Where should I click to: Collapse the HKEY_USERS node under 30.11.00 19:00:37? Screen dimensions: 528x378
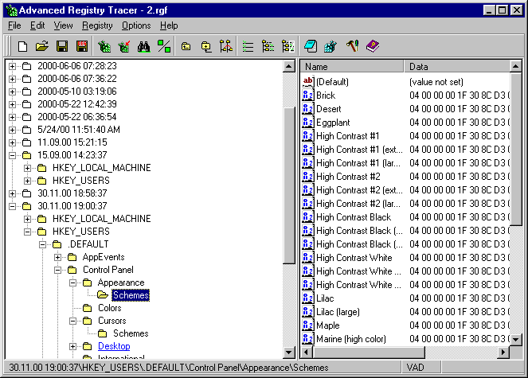[28, 232]
